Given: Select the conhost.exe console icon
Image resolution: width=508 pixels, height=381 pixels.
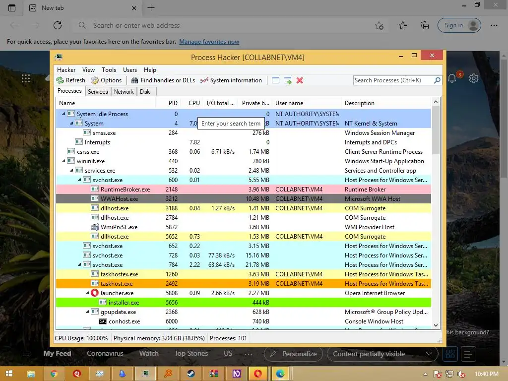Looking at the screenshot, I should coord(102,321).
